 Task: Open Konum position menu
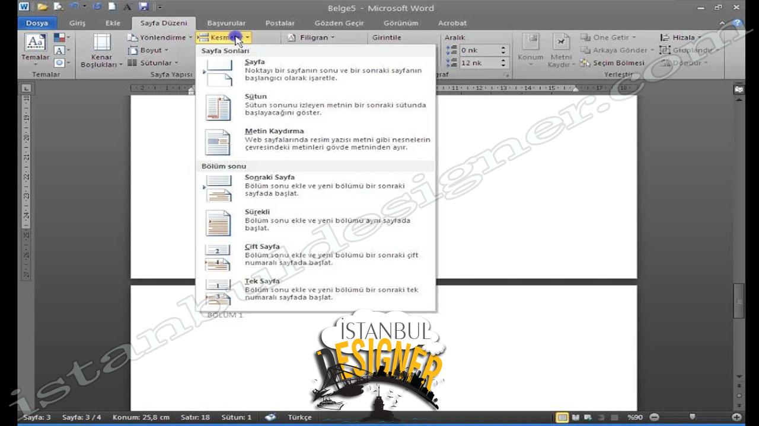pos(530,51)
